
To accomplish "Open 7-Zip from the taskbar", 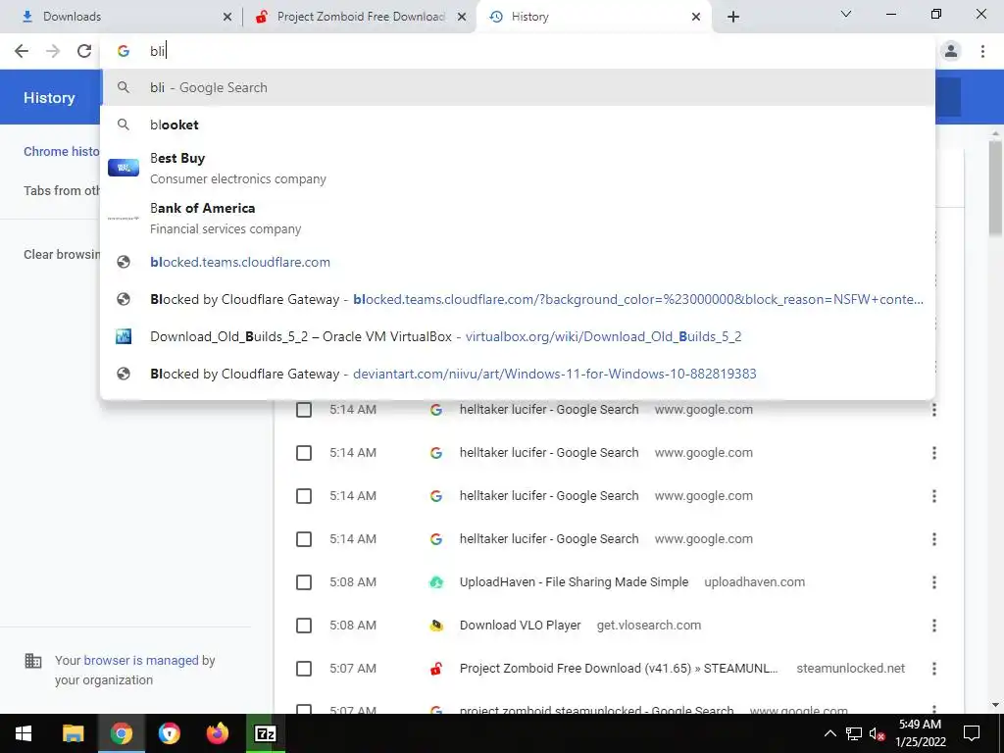I will pyautogui.click(x=265, y=733).
